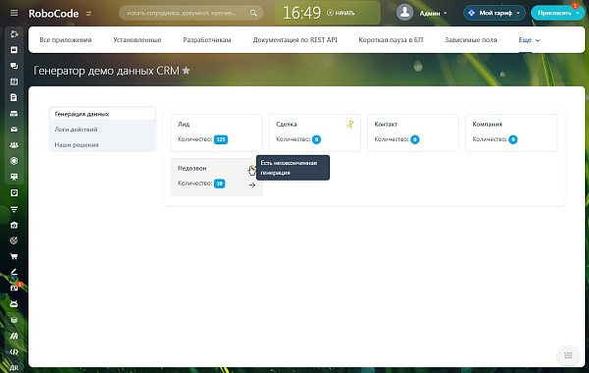Open the tasks checkmark sidebar icon
The height and width of the screenshot is (373, 589).
(14, 192)
